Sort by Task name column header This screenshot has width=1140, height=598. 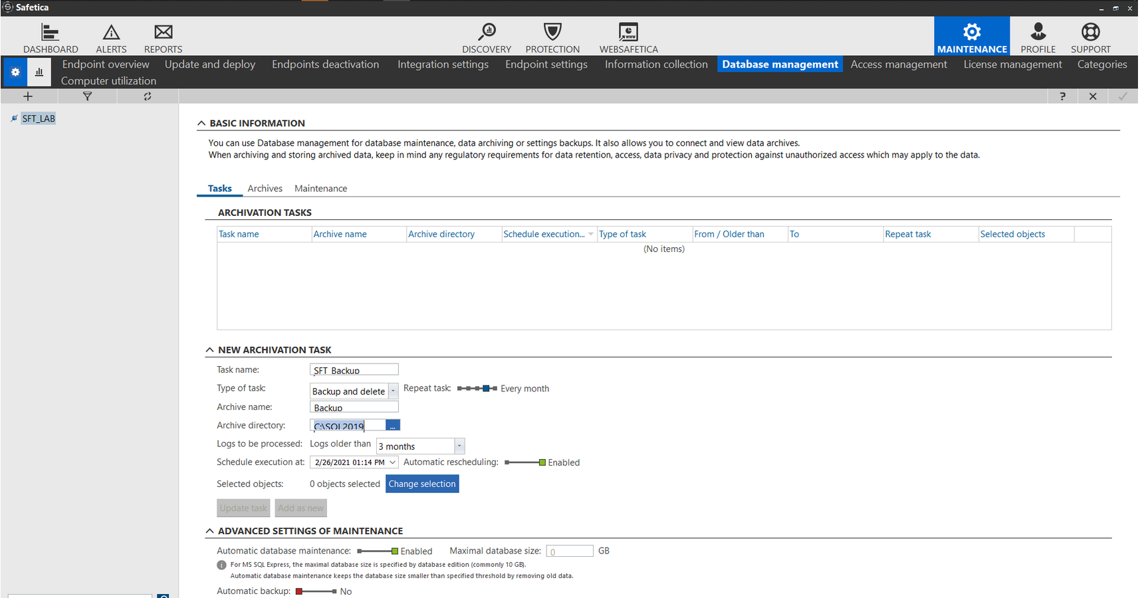265,234
